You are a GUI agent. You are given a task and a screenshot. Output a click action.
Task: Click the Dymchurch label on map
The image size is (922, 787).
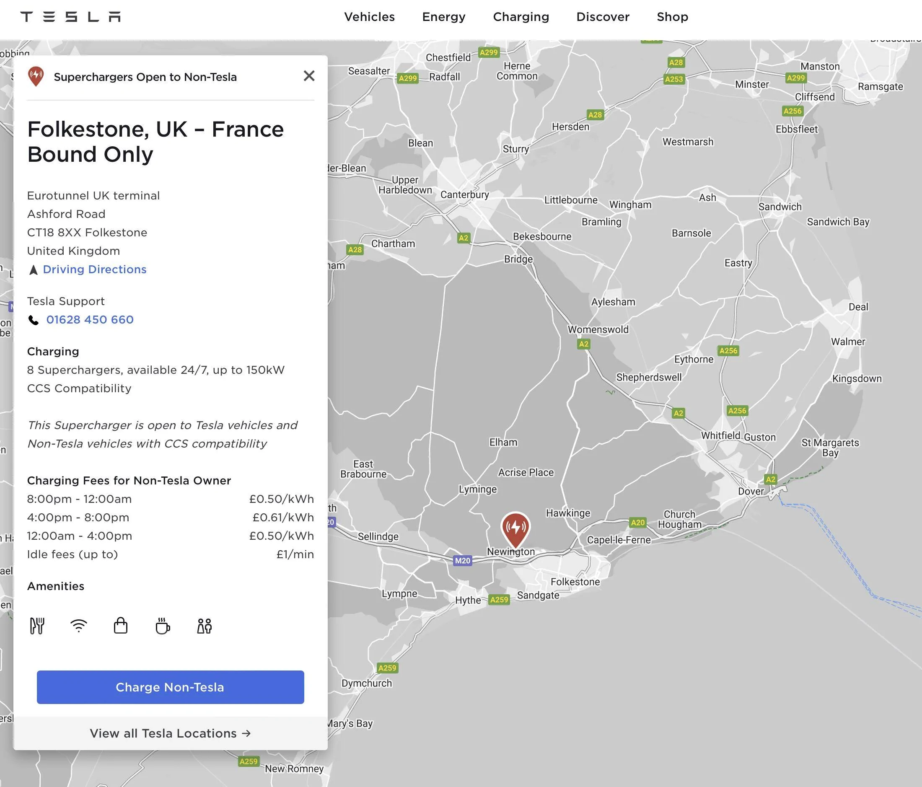367,683
